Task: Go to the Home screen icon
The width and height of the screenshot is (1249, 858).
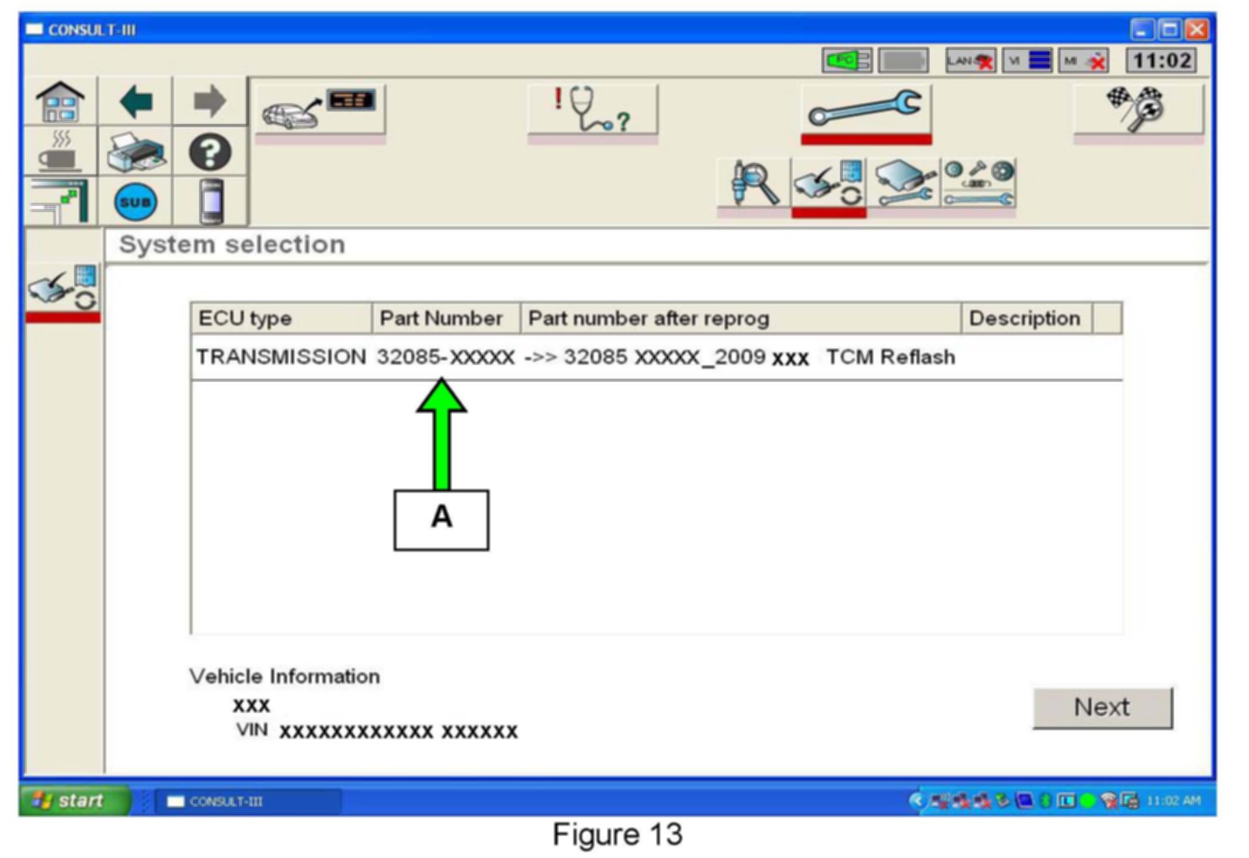Action: pyautogui.click(x=60, y=101)
